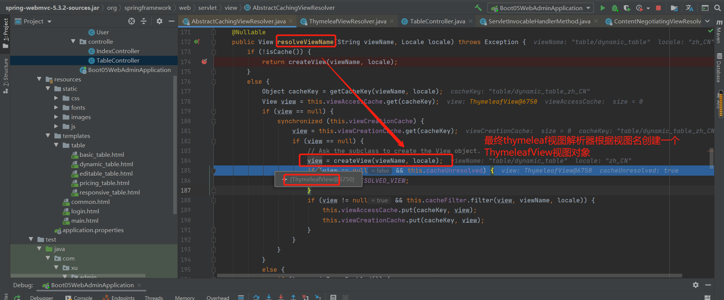Image resolution: width=724 pixels, height=300 pixels.
Task: Click the Translate plugin icon
Action: coord(689,8)
